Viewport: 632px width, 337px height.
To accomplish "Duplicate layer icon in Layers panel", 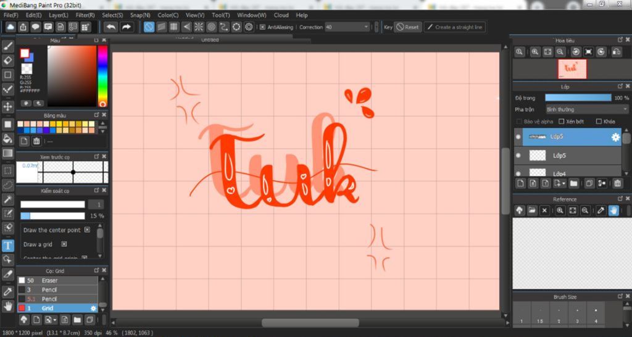I will (x=589, y=183).
